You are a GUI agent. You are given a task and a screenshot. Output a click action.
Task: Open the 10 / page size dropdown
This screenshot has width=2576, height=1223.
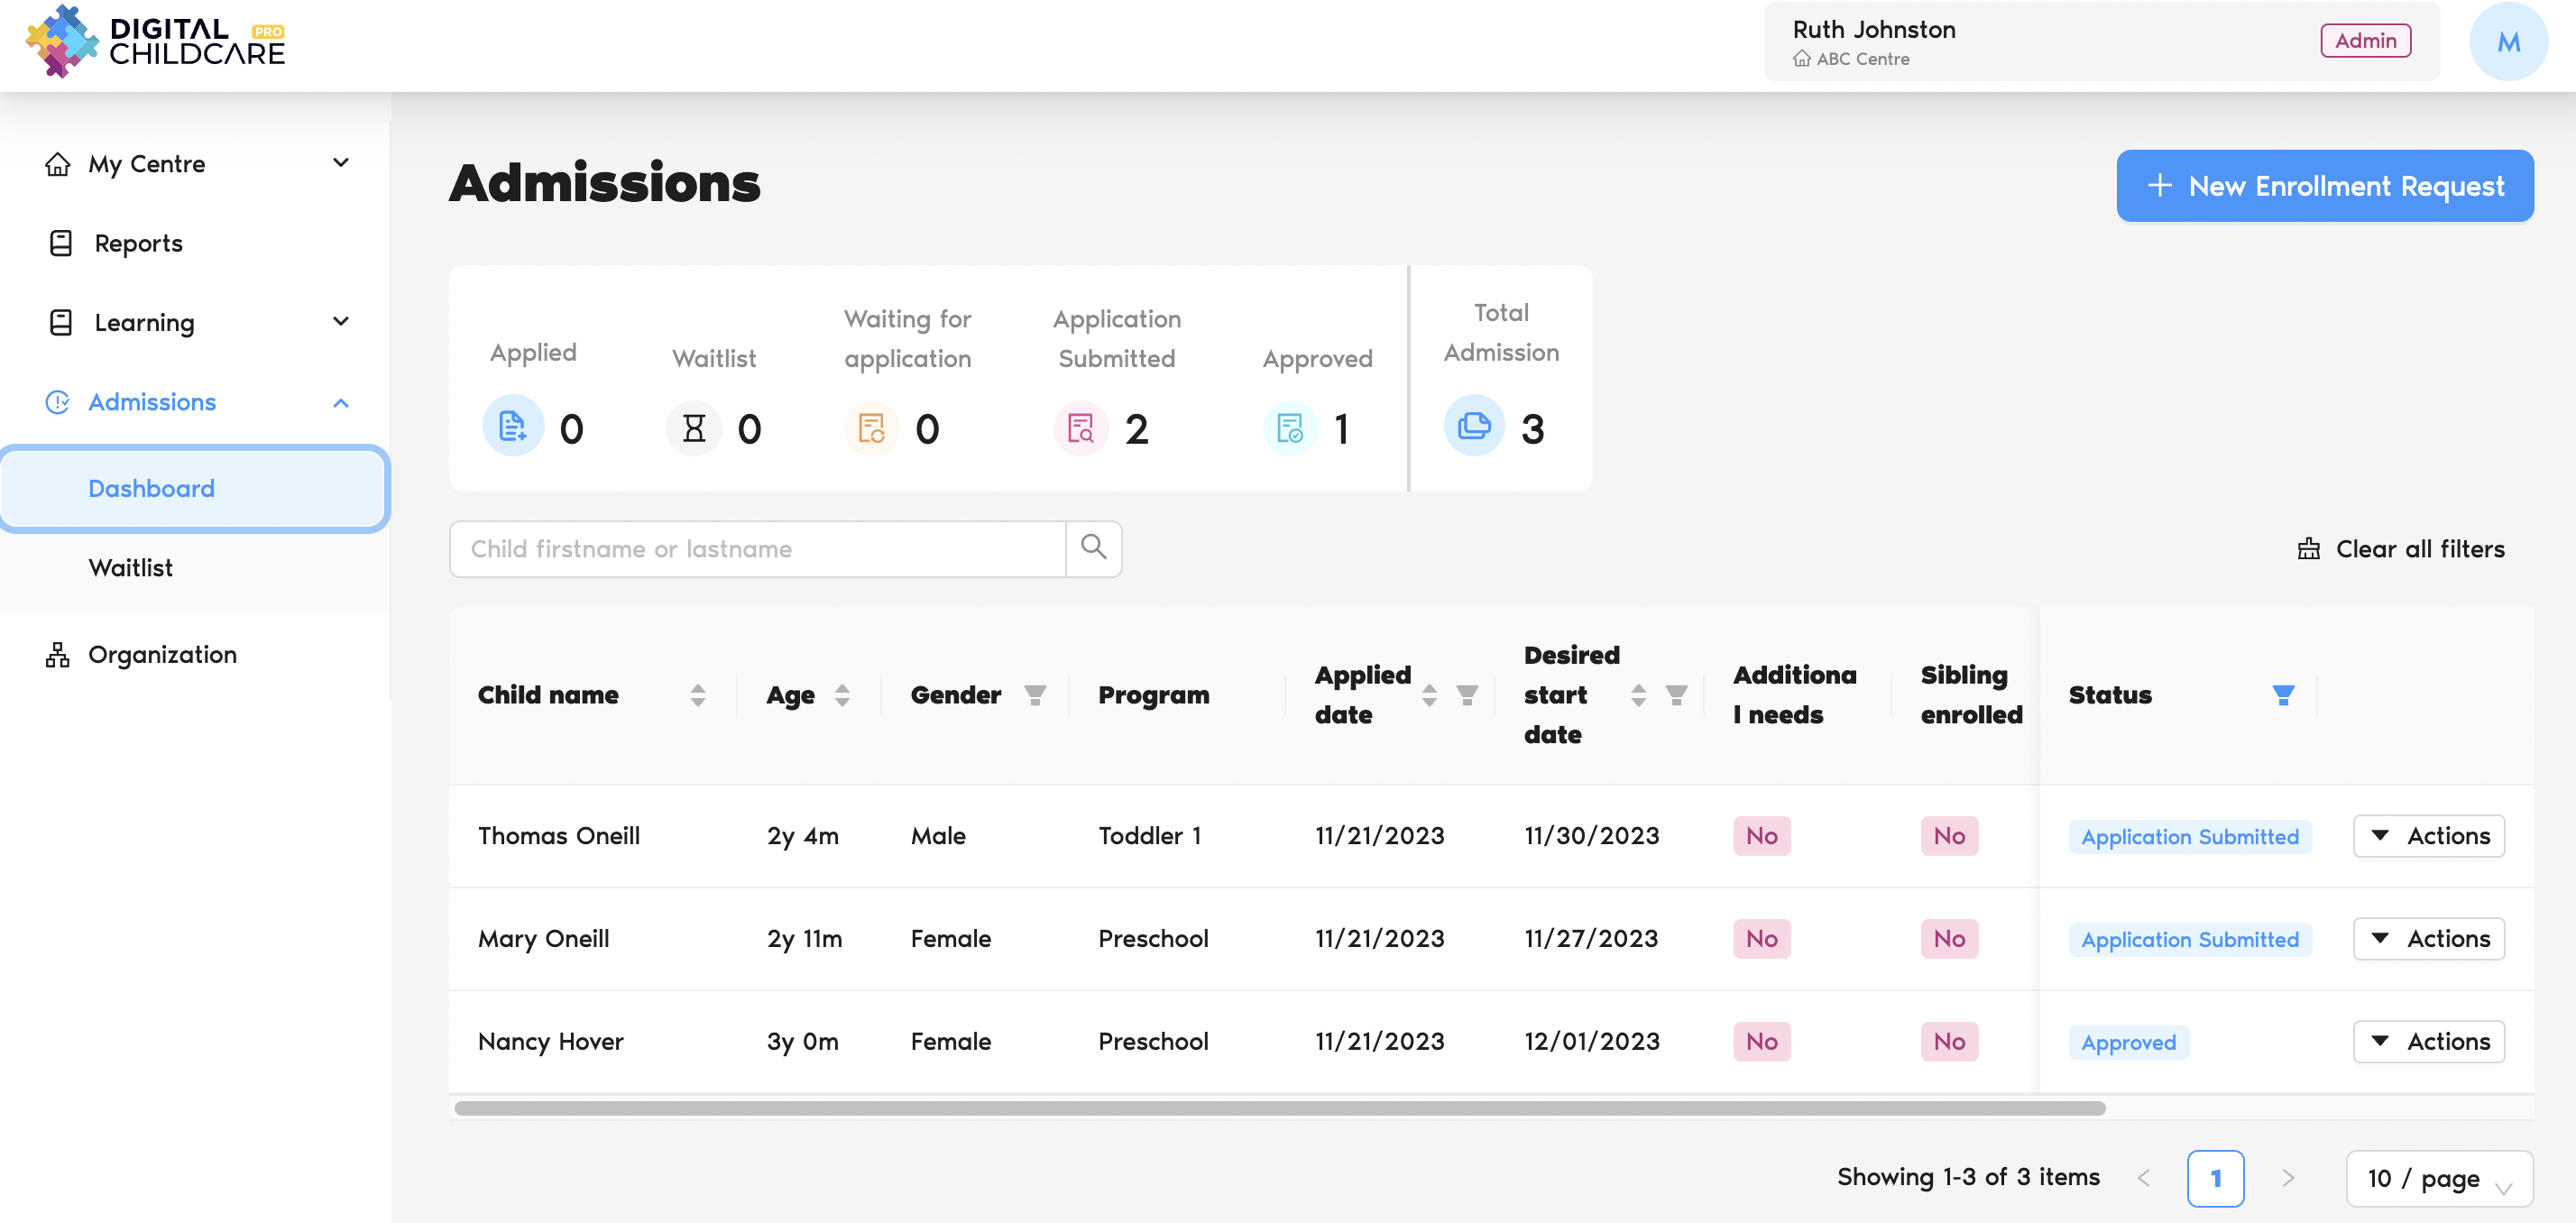pos(2438,1178)
